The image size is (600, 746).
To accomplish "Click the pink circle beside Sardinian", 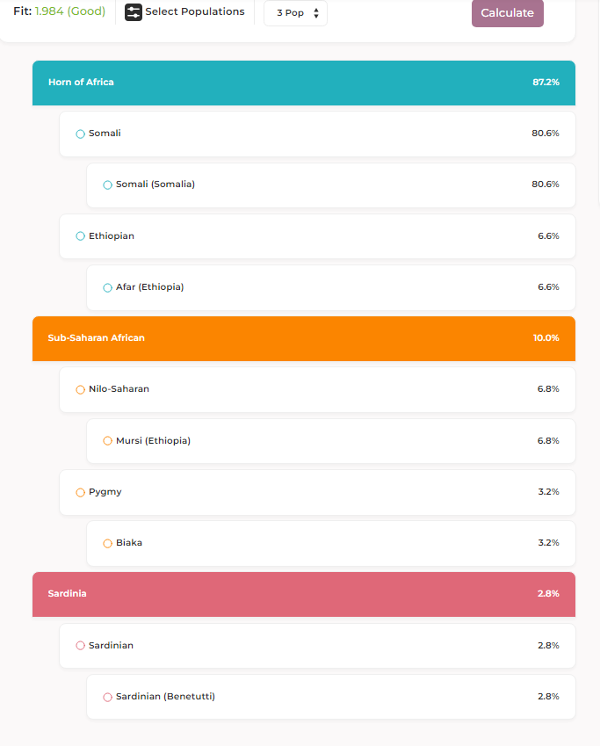I will [x=81, y=646].
